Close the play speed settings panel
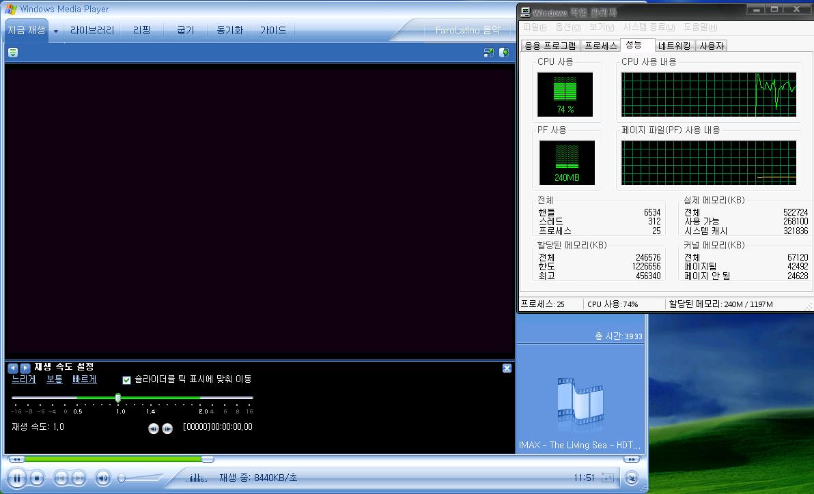This screenshot has width=814, height=494. [507, 368]
